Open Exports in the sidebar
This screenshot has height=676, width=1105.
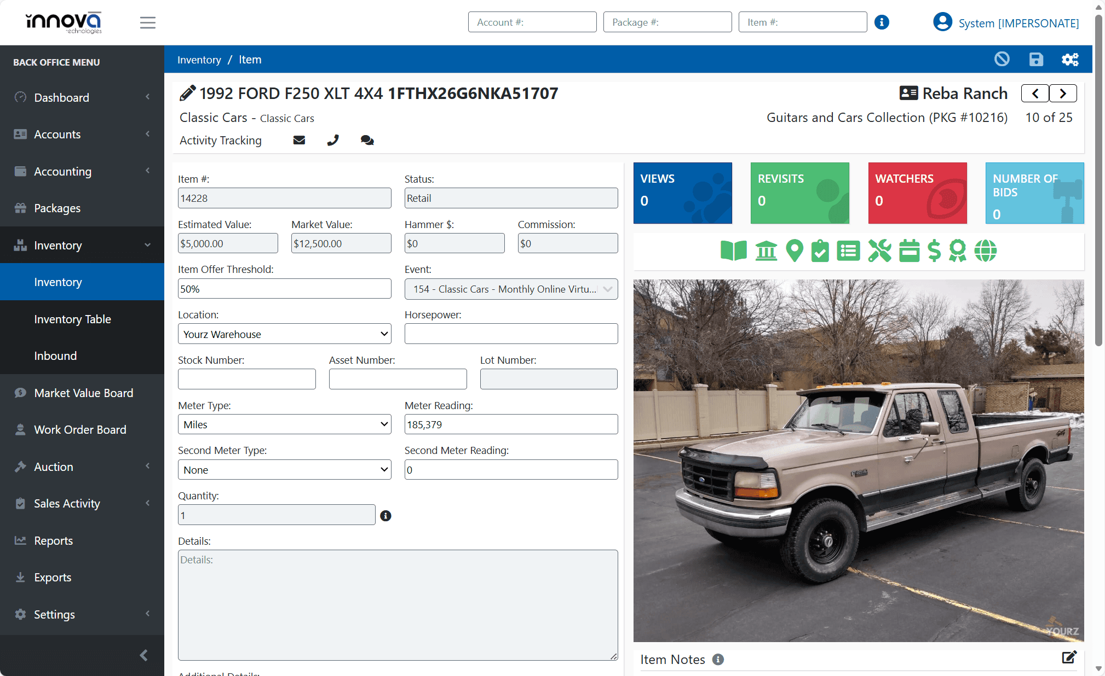coord(82,578)
